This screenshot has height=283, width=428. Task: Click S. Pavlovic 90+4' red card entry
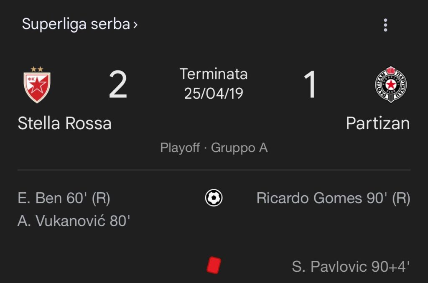tap(351, 266)
